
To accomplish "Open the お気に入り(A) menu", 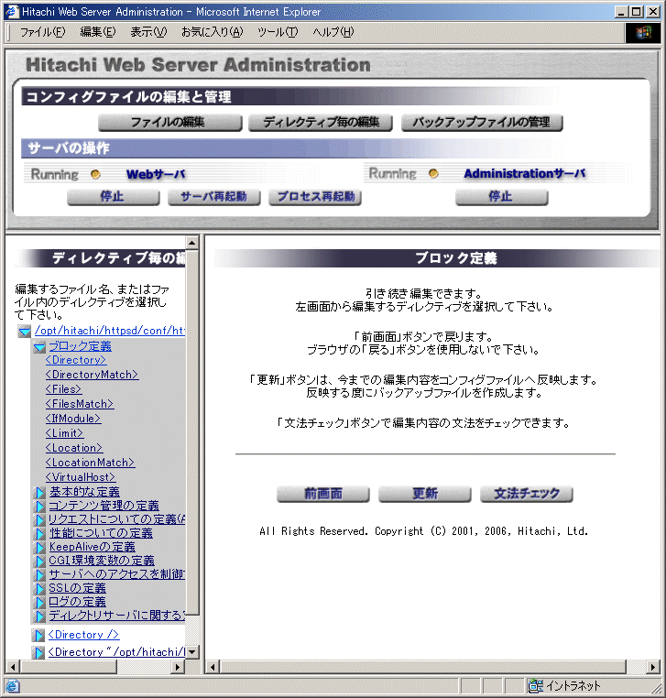I will 212,32.
